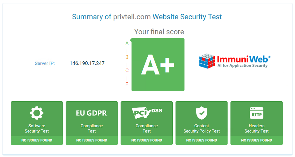Viewport: 295px width, 157px height.
Task: Click the HTTP browser window icon
Action: pos(257,113)
